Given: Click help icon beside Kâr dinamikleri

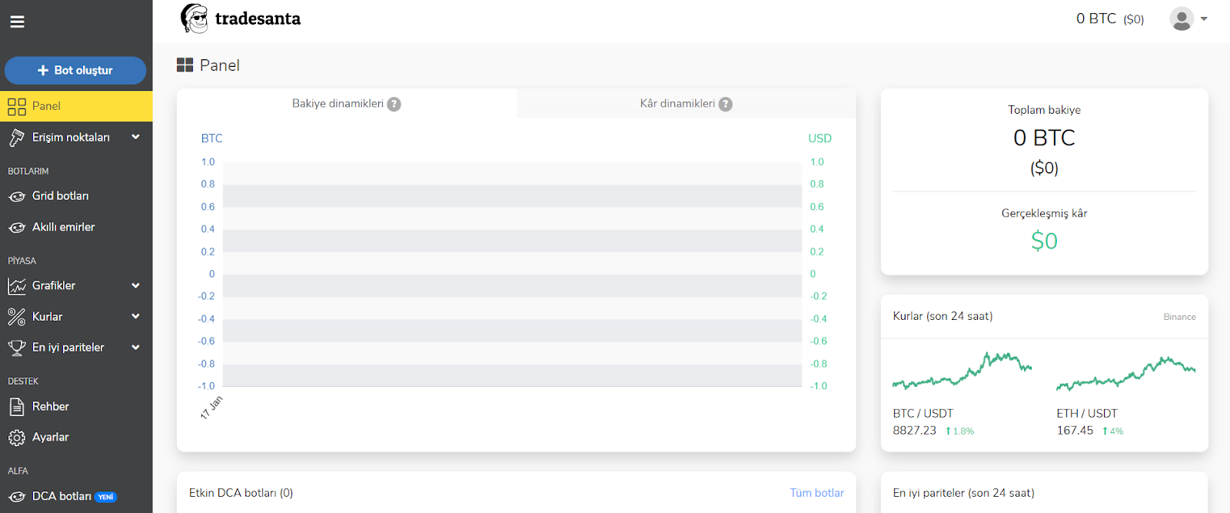Looking at the screenshot, I should pos(726,104).
